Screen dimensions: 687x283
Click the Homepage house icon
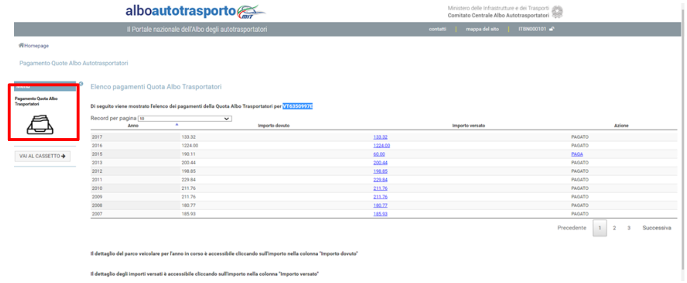(21, 45)
